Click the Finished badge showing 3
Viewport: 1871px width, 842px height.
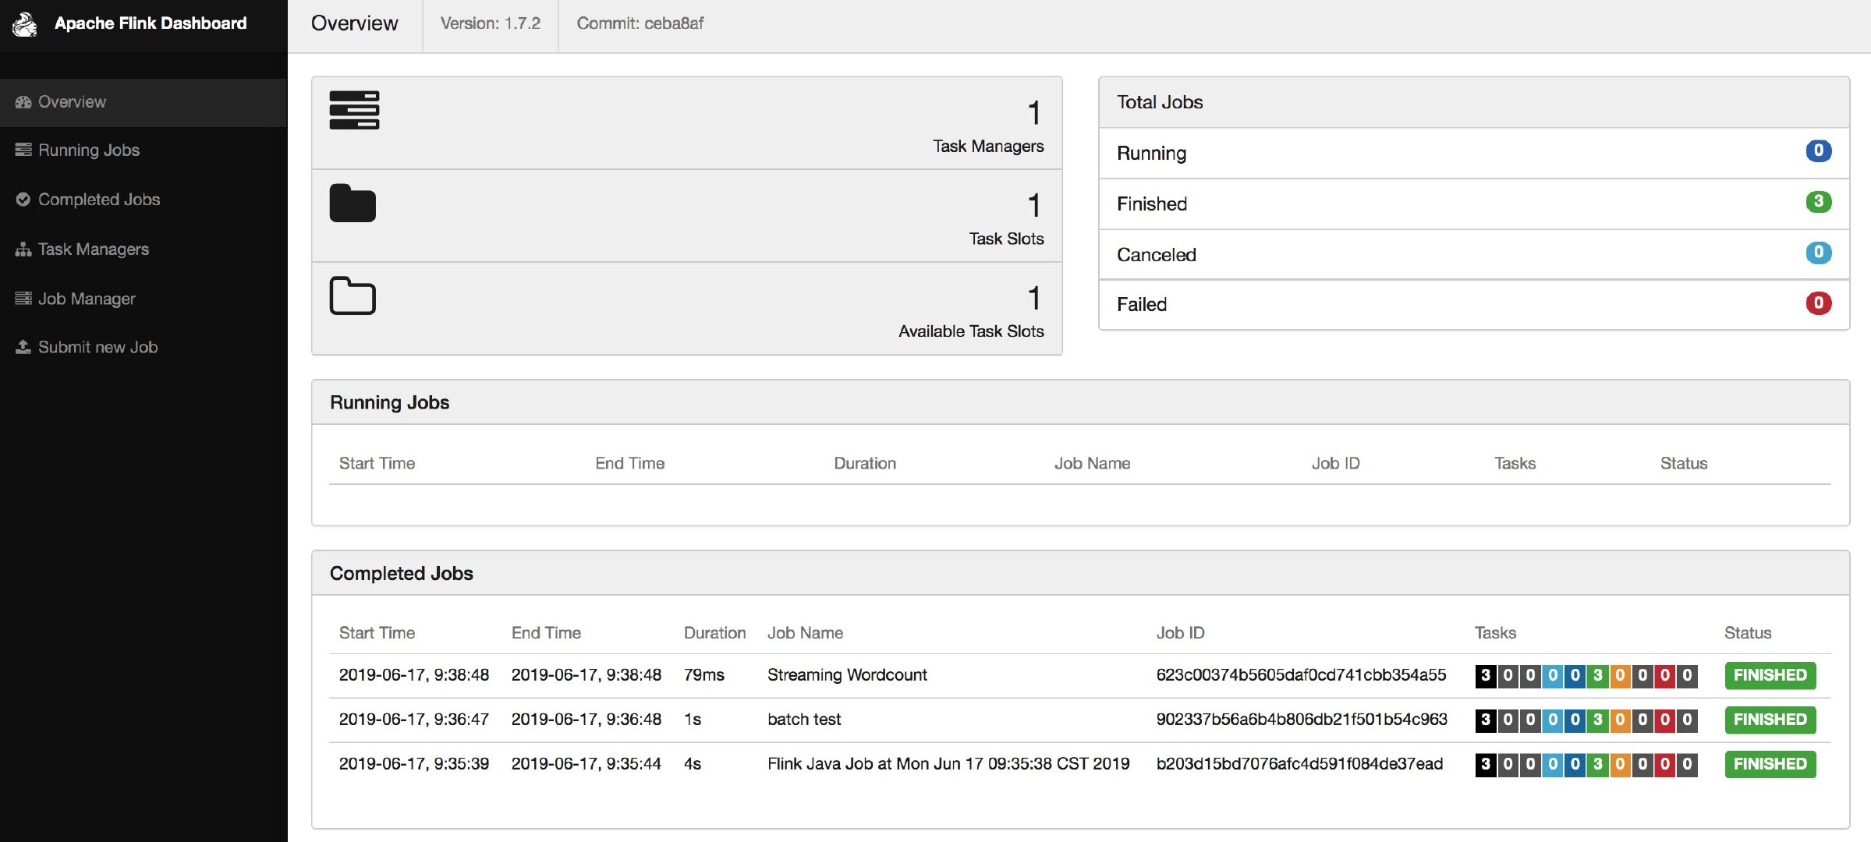coord(1819,202)
